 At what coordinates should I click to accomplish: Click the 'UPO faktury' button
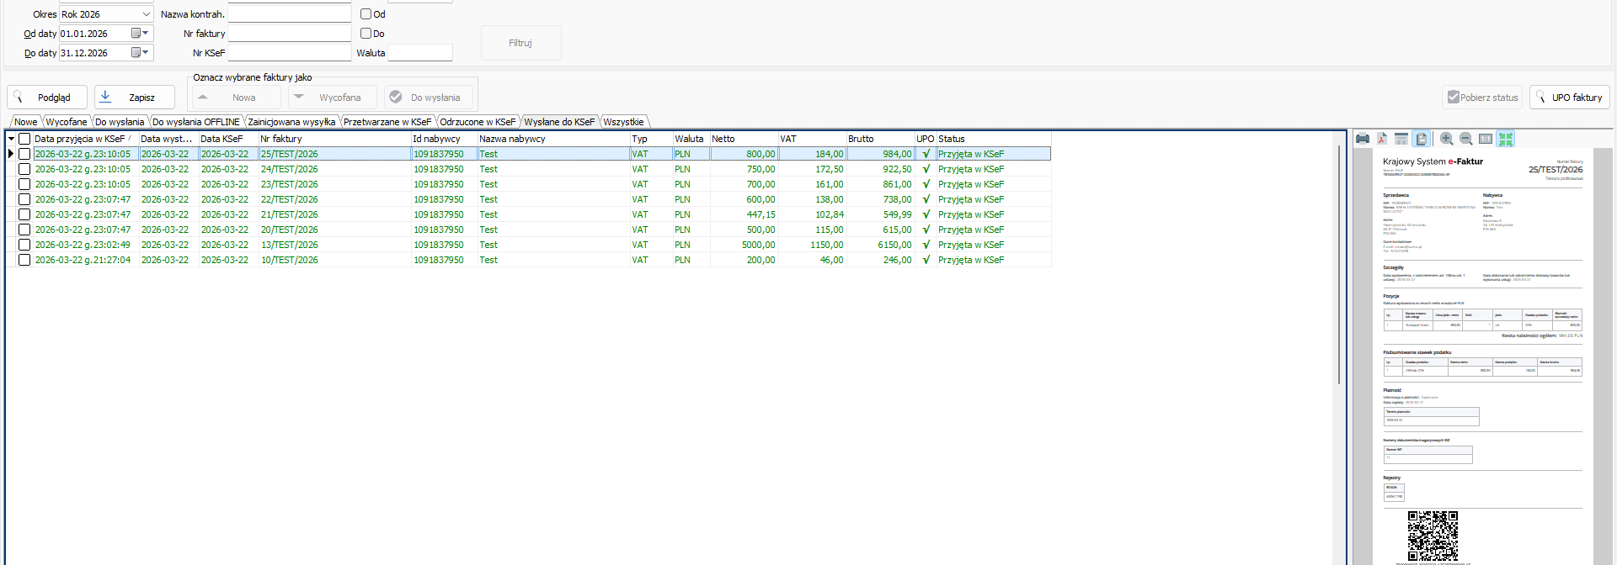coord(1569,98)
